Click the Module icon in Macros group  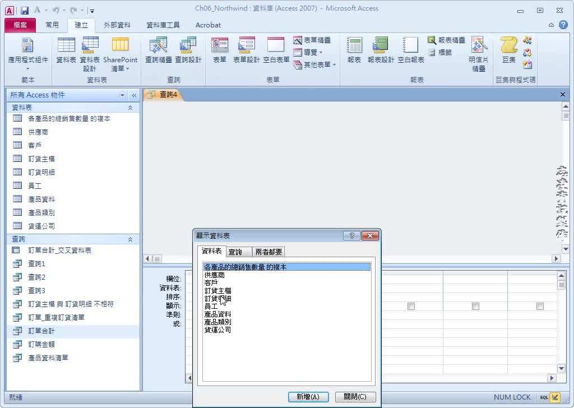[527, 40]
